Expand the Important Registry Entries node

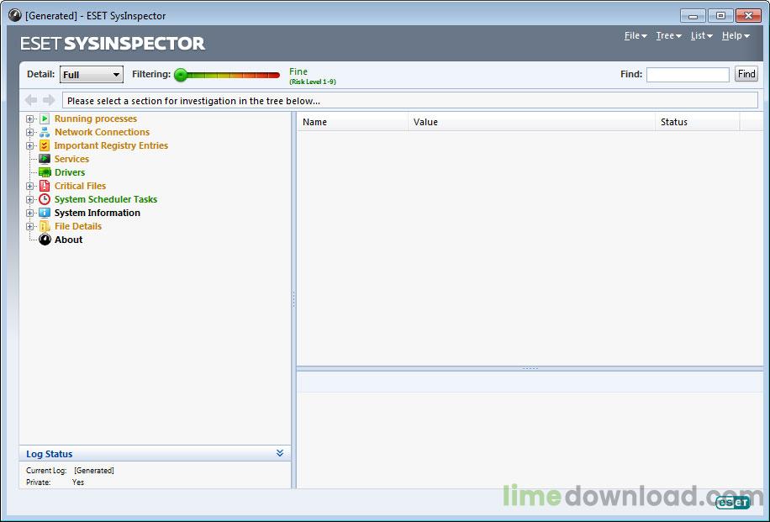(x=30, y=146)
